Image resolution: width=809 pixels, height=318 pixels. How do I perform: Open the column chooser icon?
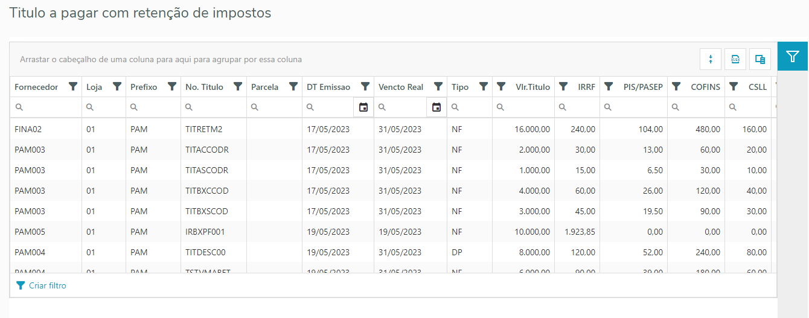click(x=760, y=59)
